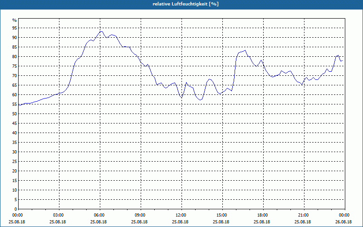The height and width of the screenshot is (227, 363).
Task: Click the '15:00' x-axis time label
Action: (222, 215)
